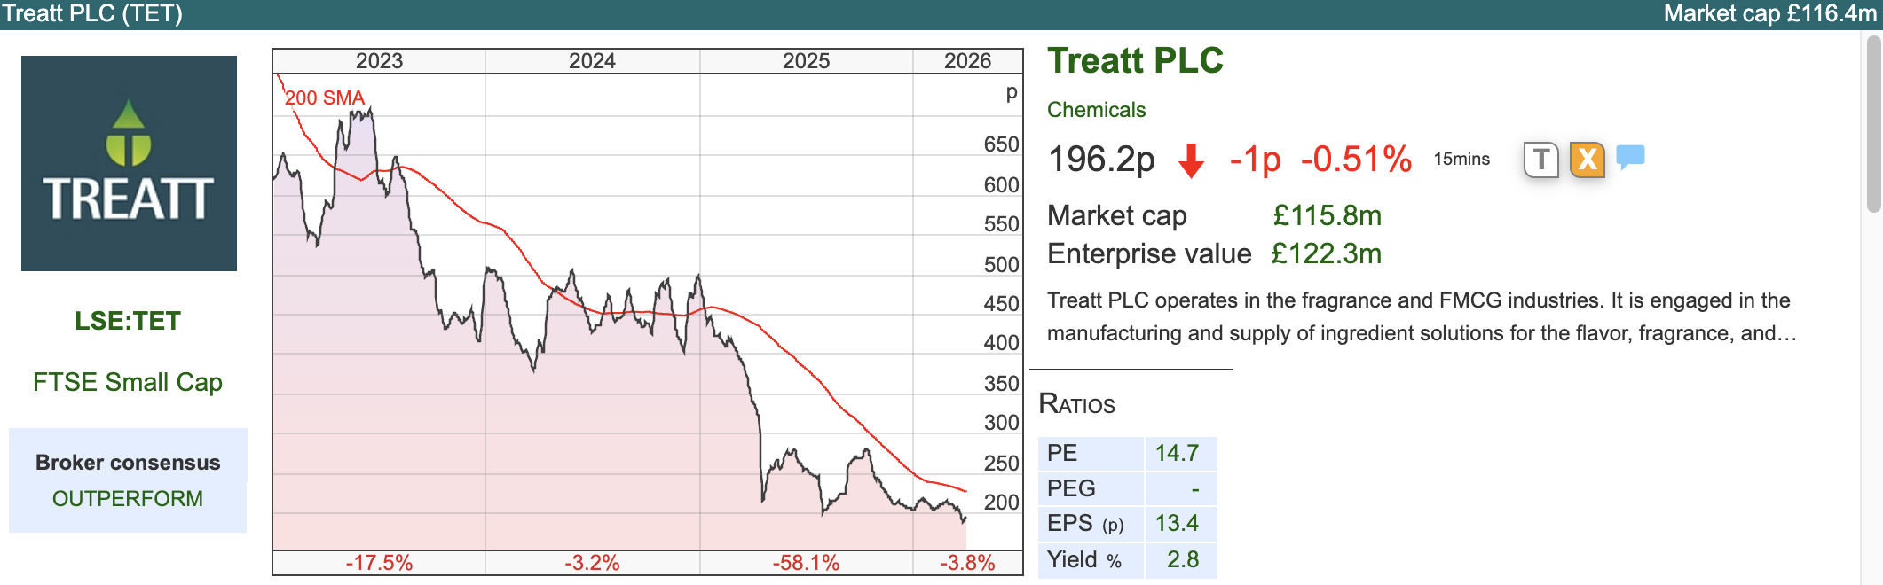This screenshot has width=1883, height=585.
Task: Open the LSE:TET ticker link
Action: coord(128,321)
